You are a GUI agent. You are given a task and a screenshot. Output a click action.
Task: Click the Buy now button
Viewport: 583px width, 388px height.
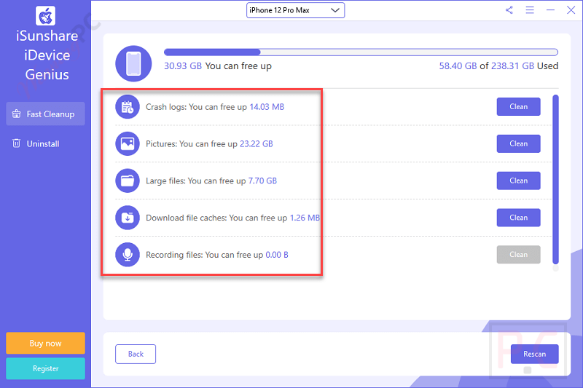(45, 344)
